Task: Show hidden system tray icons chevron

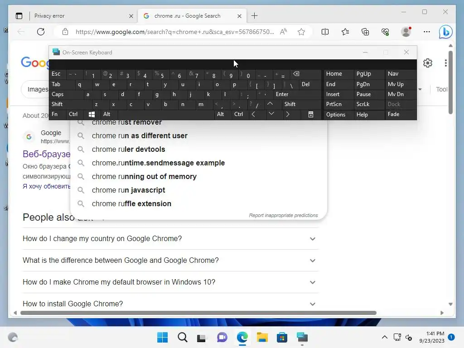Action: pos(384,337)
